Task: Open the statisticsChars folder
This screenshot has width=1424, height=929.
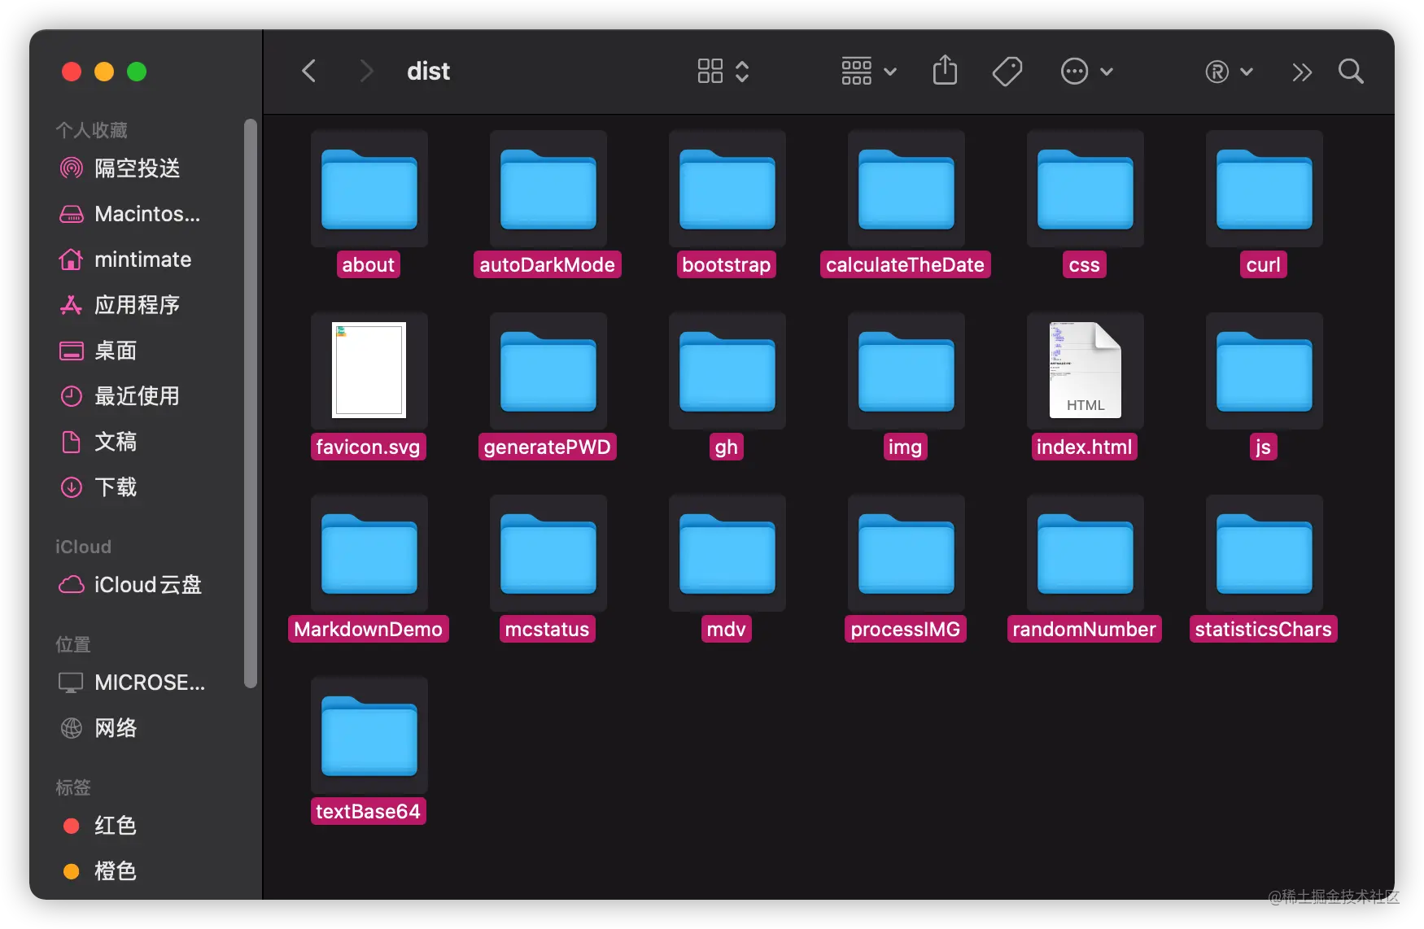Action: coord(1264,554)
